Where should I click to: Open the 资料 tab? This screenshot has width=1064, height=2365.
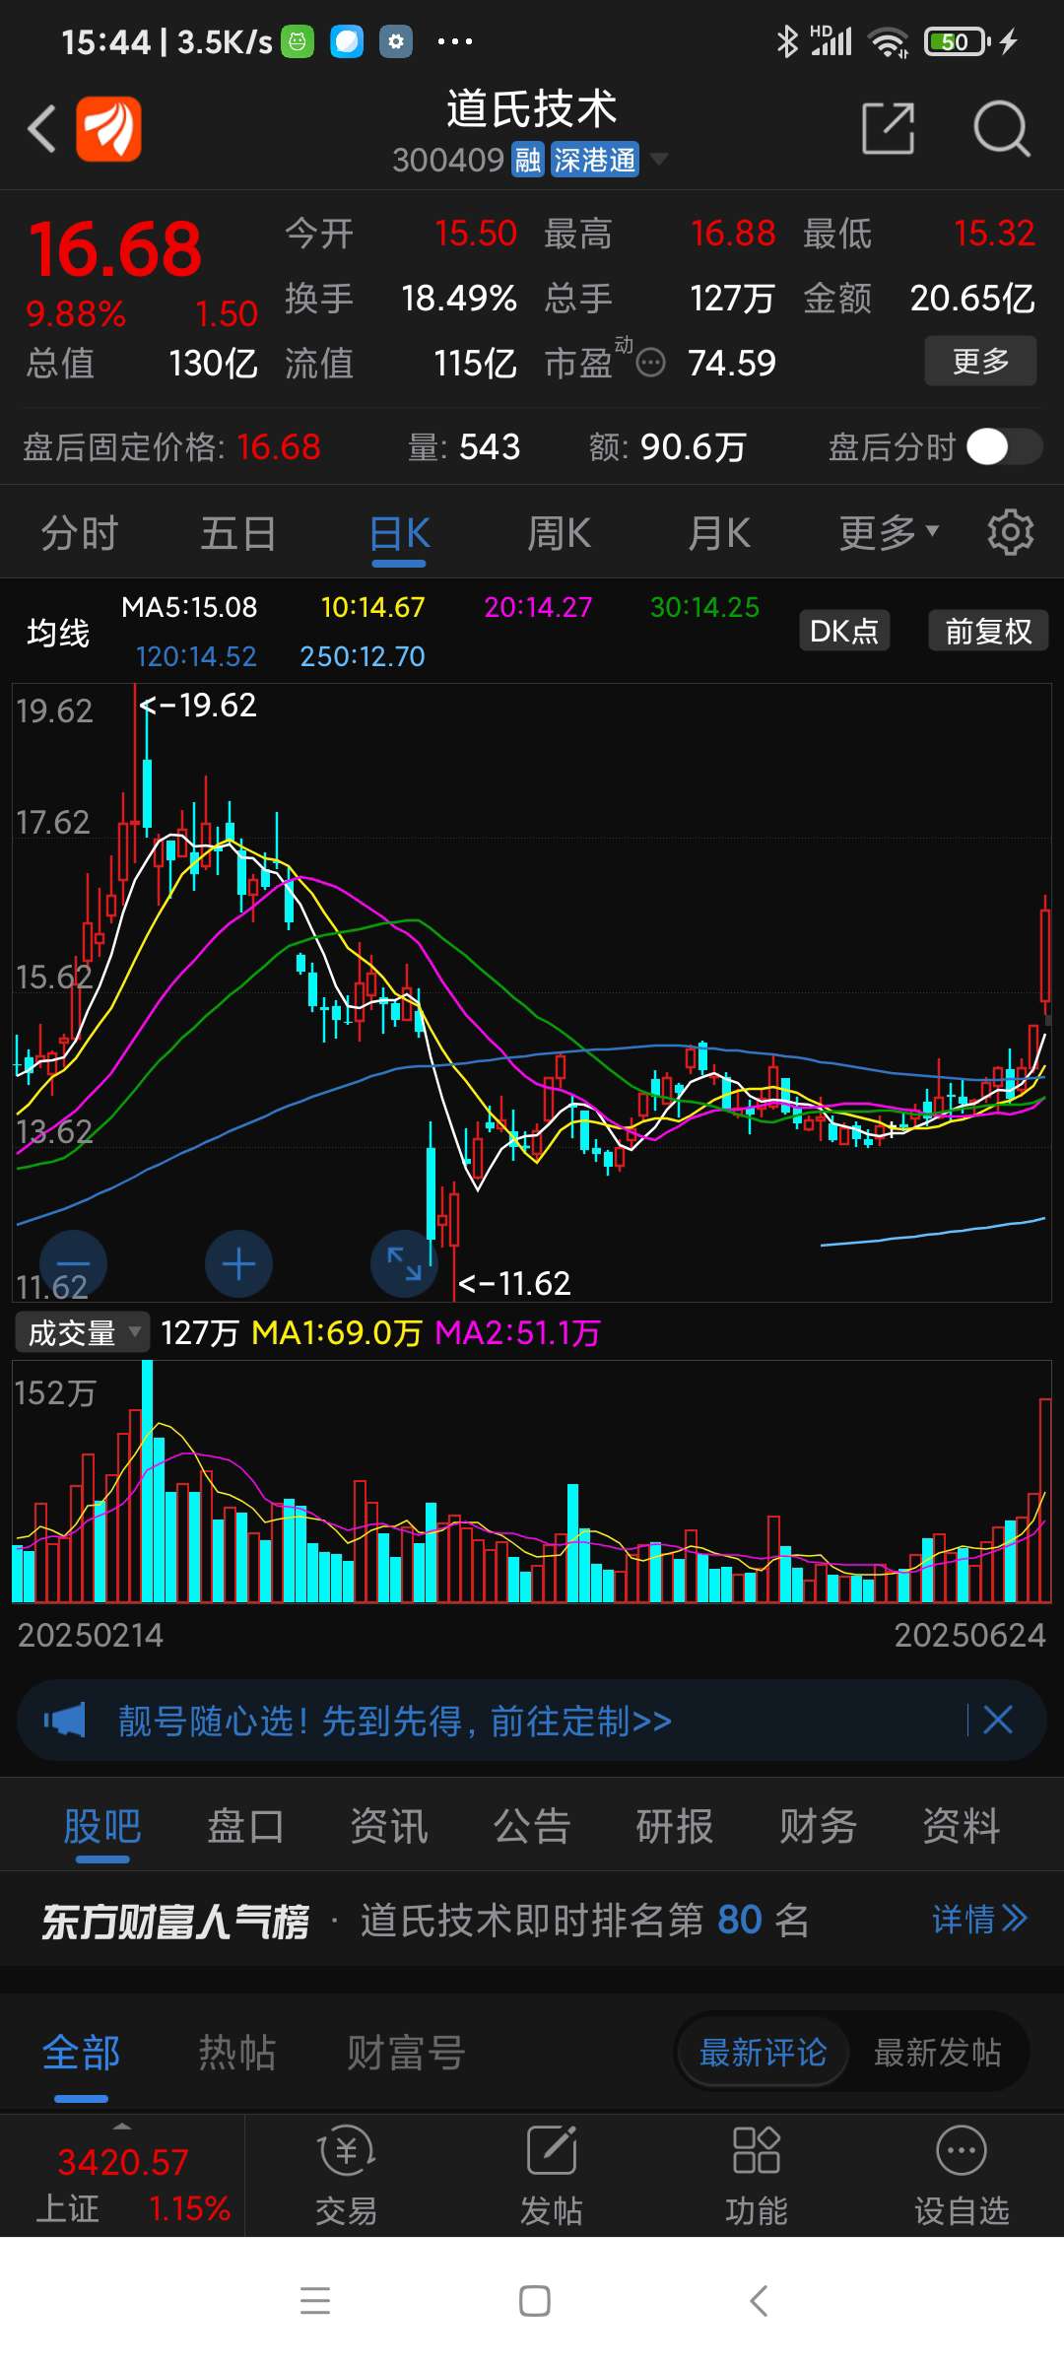pyautogui.click(x=962, y=1826)
